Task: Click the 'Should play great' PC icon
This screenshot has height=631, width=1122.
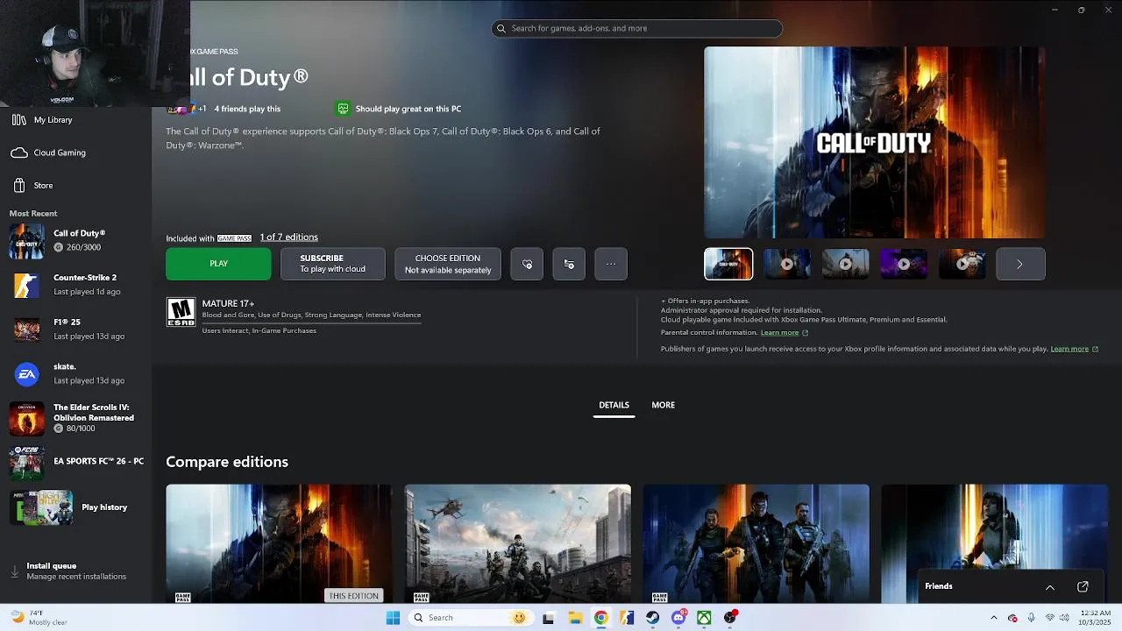Action: (343, 109)
